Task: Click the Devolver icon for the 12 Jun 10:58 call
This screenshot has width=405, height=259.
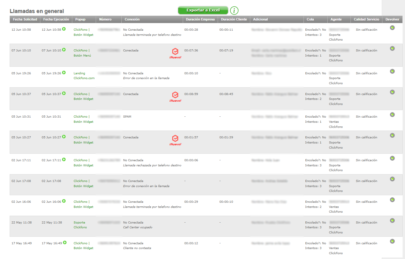Action: tap(392, 28)
